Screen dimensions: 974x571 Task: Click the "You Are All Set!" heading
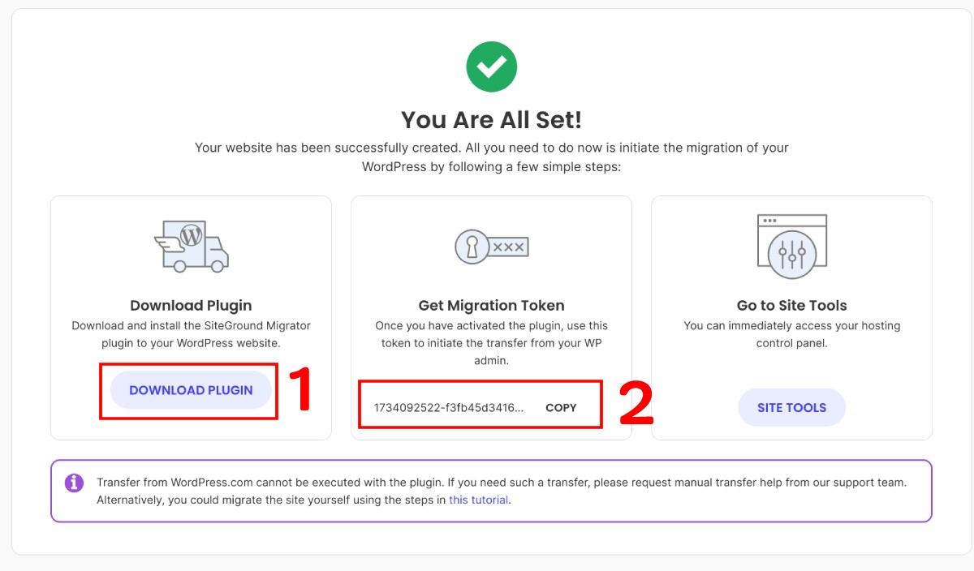click(x=491, y=120)
